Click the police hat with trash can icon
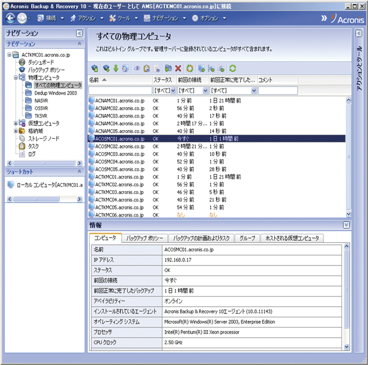This screenshot has height=365, width=368. (94, 68)
